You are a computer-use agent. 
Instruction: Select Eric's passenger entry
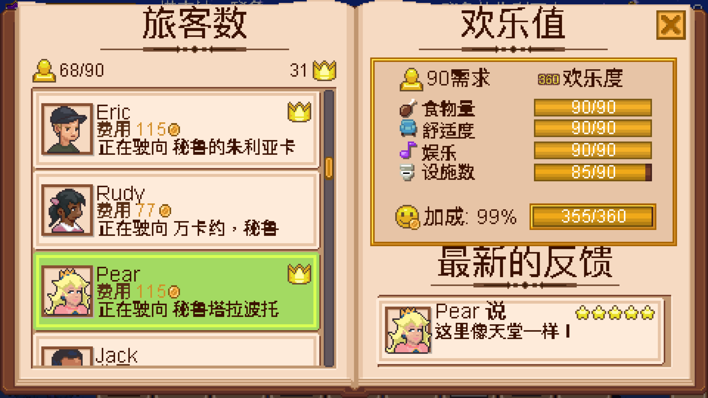coord(177,129)
